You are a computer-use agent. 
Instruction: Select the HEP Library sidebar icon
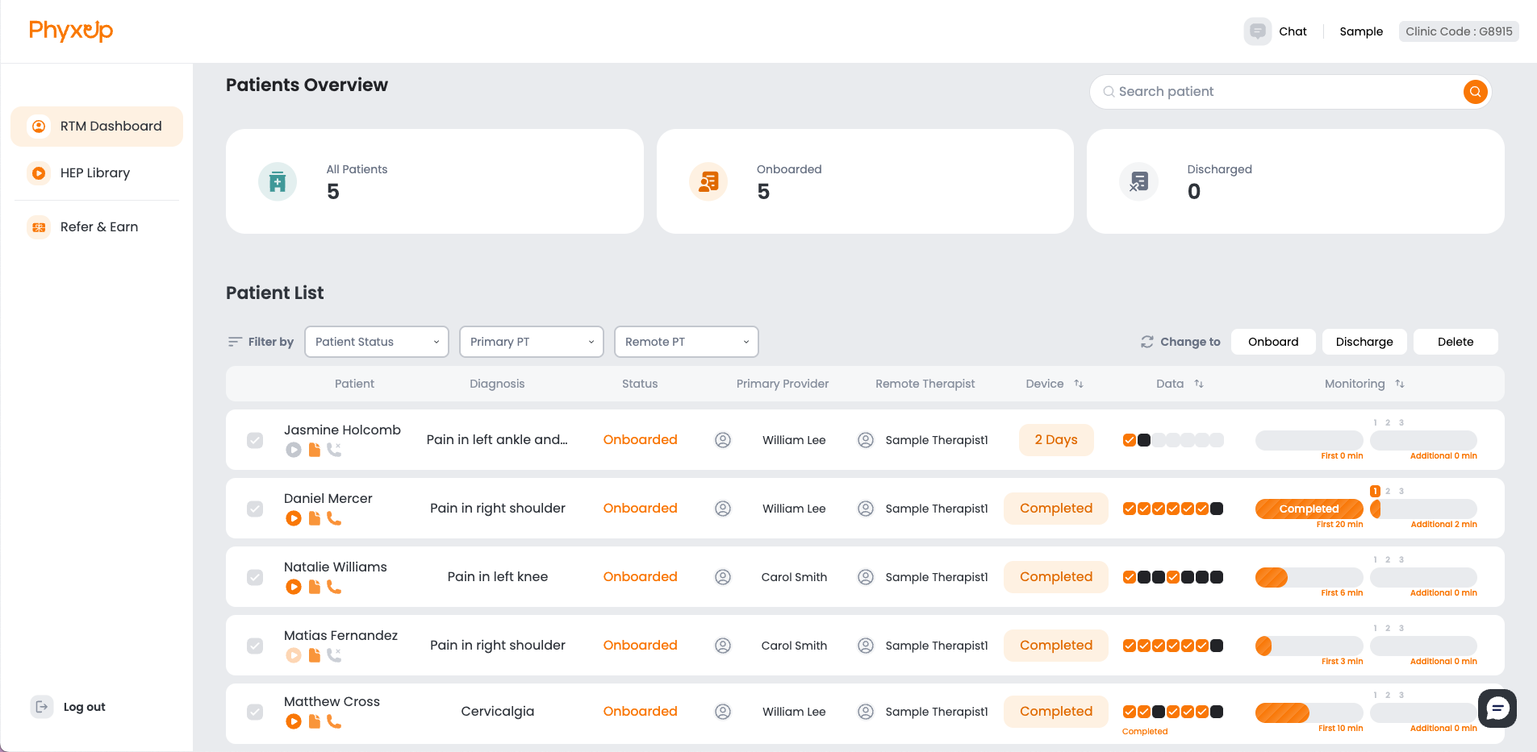coord(39,173)
